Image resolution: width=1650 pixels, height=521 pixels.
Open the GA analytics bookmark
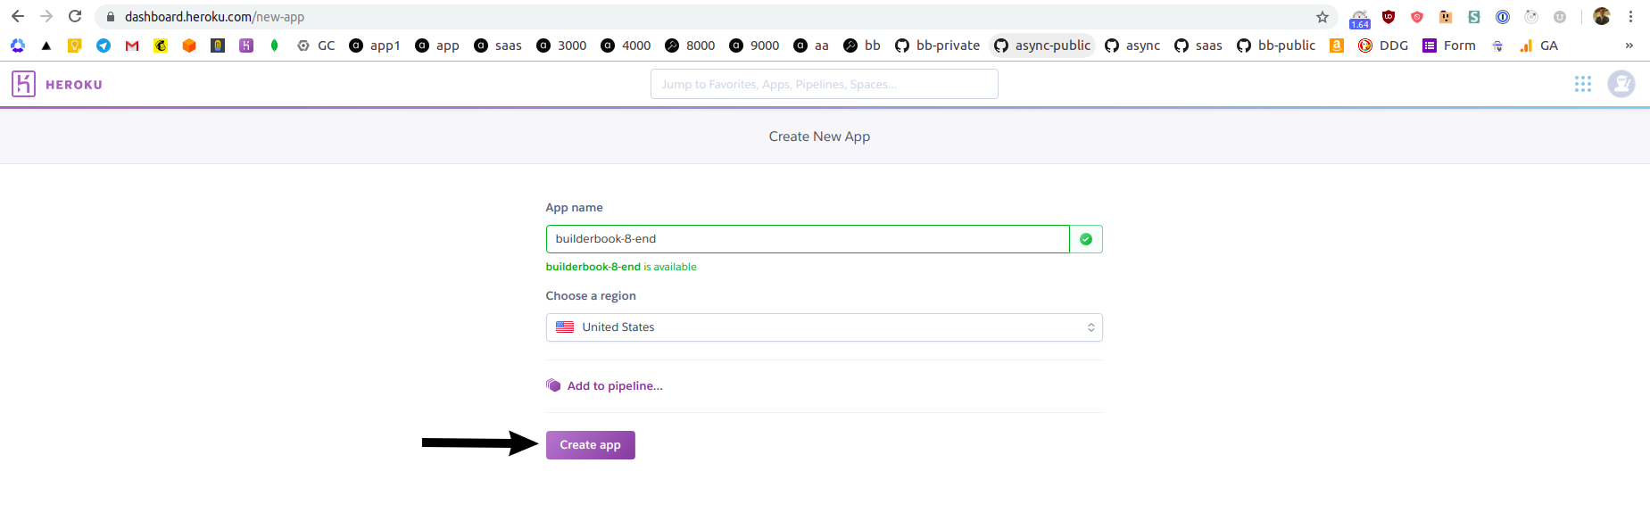tap(1539, 45)
